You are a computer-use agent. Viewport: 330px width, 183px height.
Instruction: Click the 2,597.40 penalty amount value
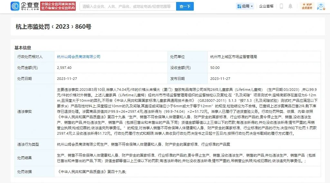point(64,68)
